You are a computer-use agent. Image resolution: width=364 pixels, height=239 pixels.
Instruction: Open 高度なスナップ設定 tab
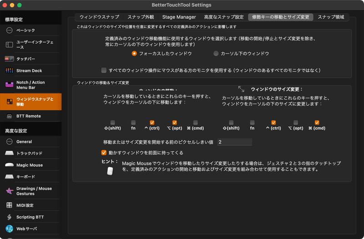(224, 17)
